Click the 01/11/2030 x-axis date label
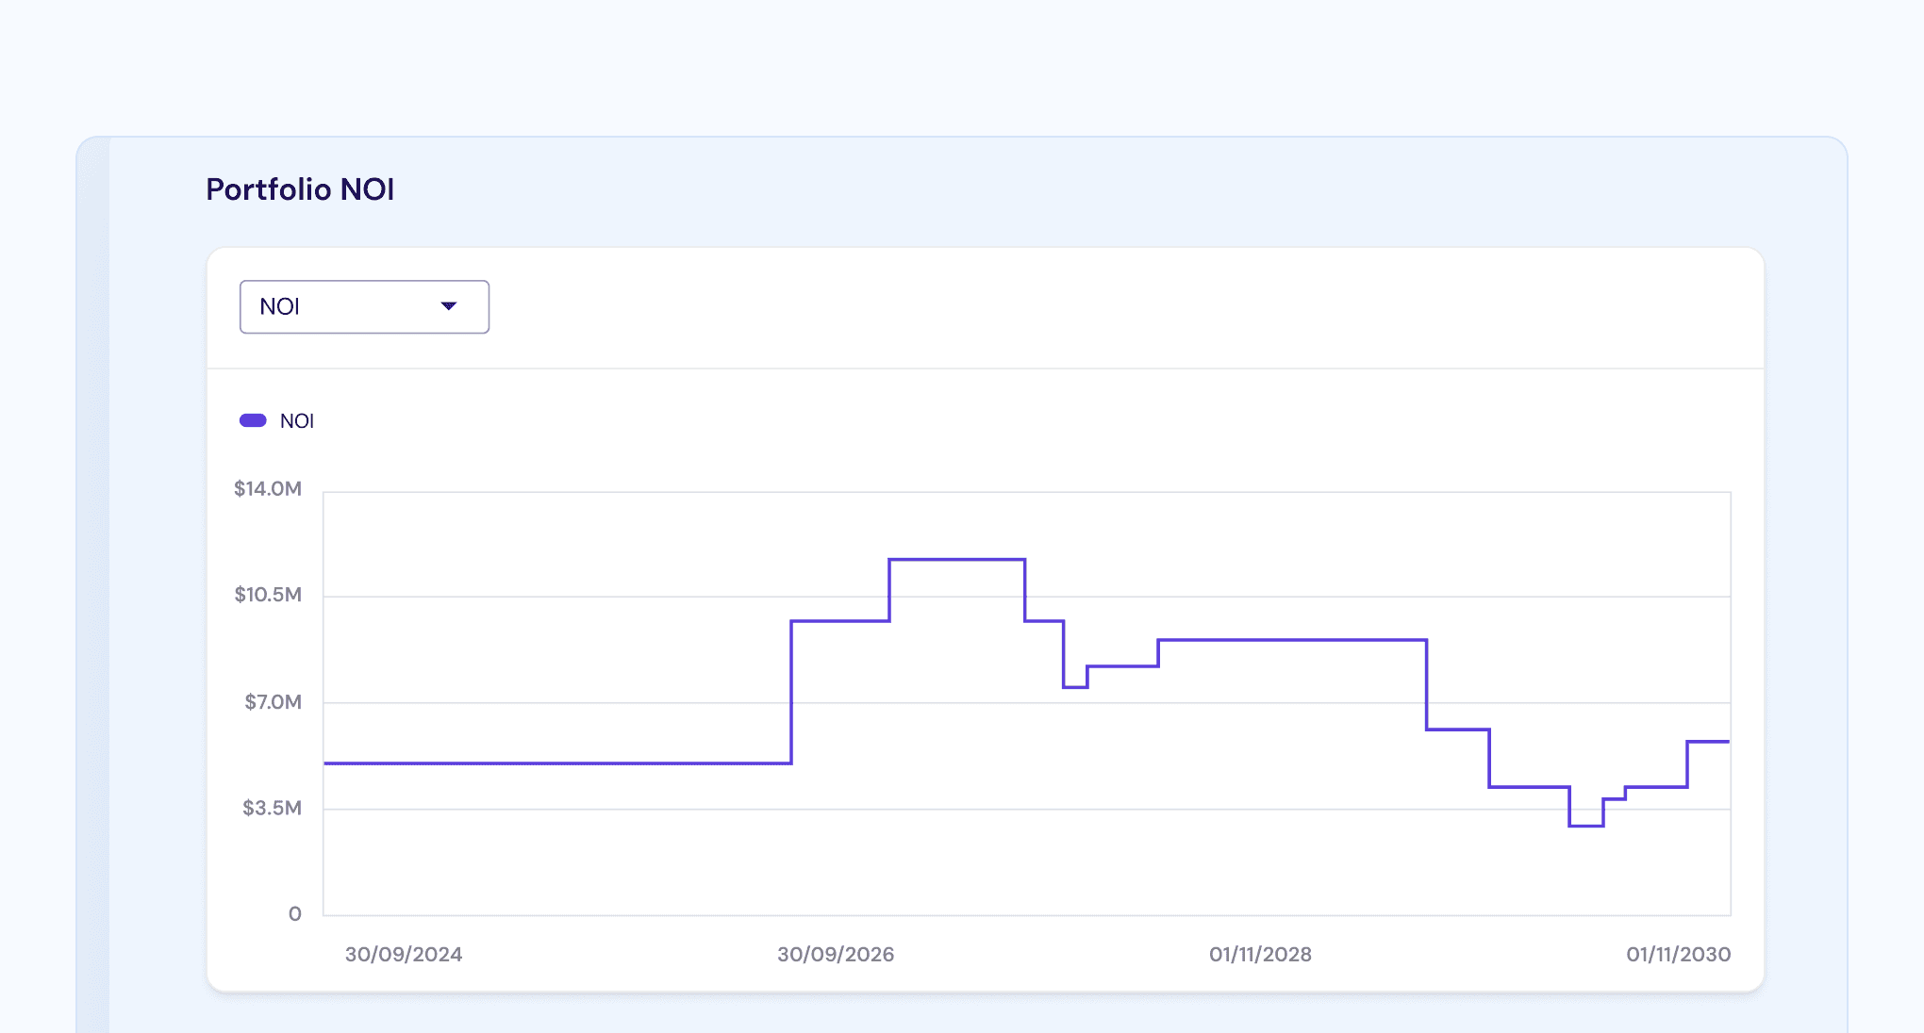The image size is (1924, 1033). (1678, 954)
